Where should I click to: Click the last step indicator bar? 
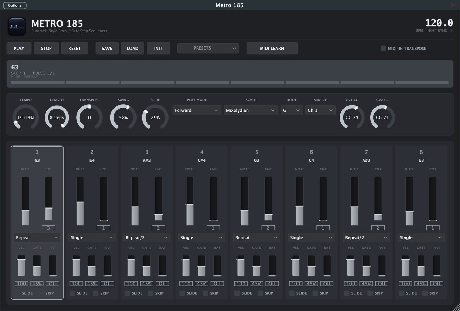(422, 82)
